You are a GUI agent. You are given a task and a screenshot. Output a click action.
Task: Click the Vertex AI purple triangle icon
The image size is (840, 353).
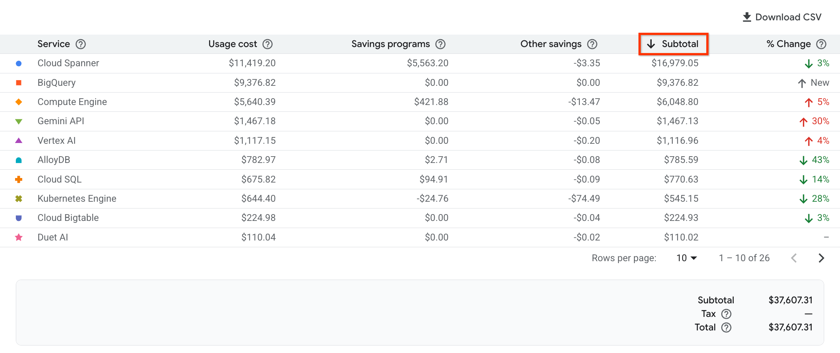[18, 140]
